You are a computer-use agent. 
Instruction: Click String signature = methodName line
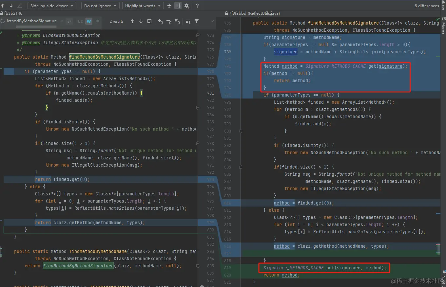click(x=302, y=37)
